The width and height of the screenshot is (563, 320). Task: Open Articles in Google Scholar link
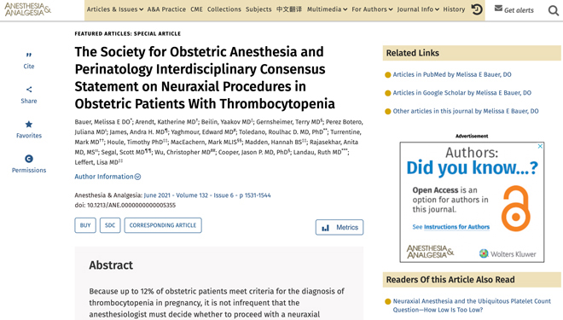click(x=461, y=93)
